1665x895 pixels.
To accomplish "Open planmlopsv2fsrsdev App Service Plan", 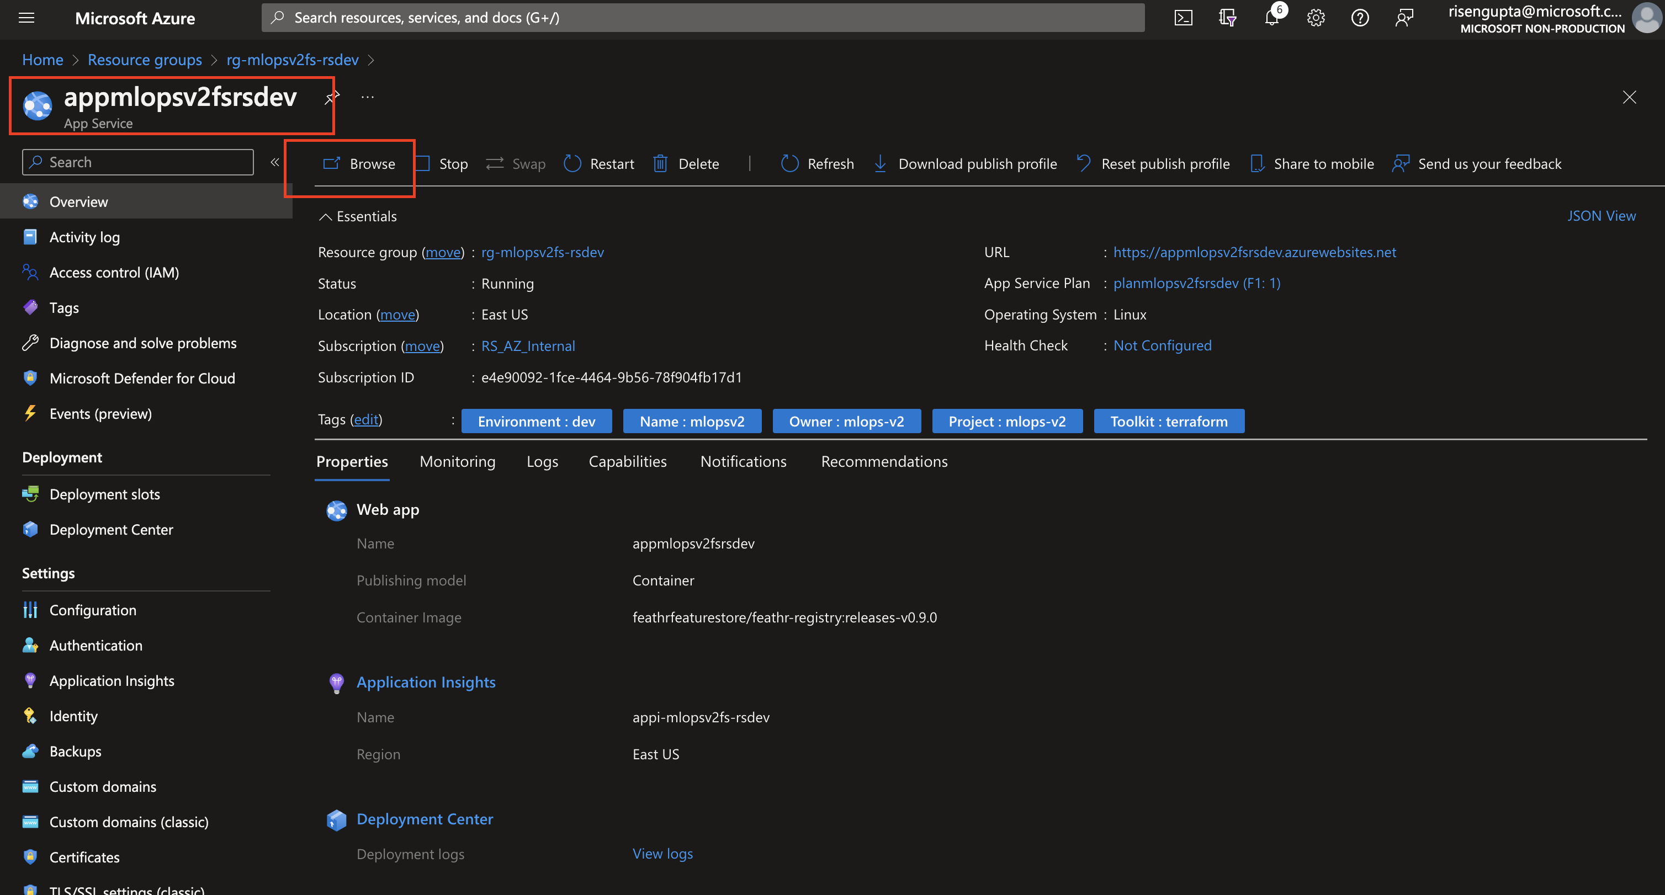I will click(x=1197, y=283).
